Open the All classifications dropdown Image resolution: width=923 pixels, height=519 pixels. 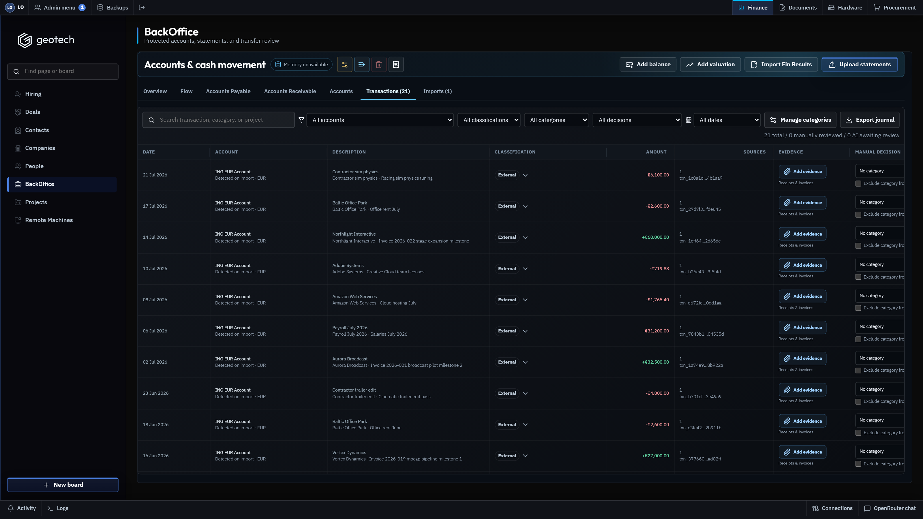(489, 120)
